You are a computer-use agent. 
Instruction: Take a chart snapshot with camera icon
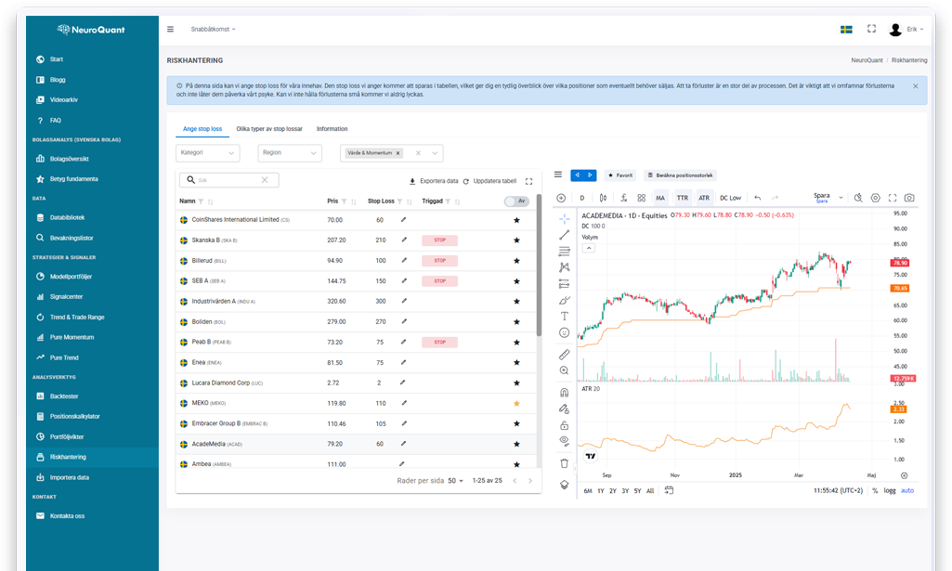tap(909, 198)
